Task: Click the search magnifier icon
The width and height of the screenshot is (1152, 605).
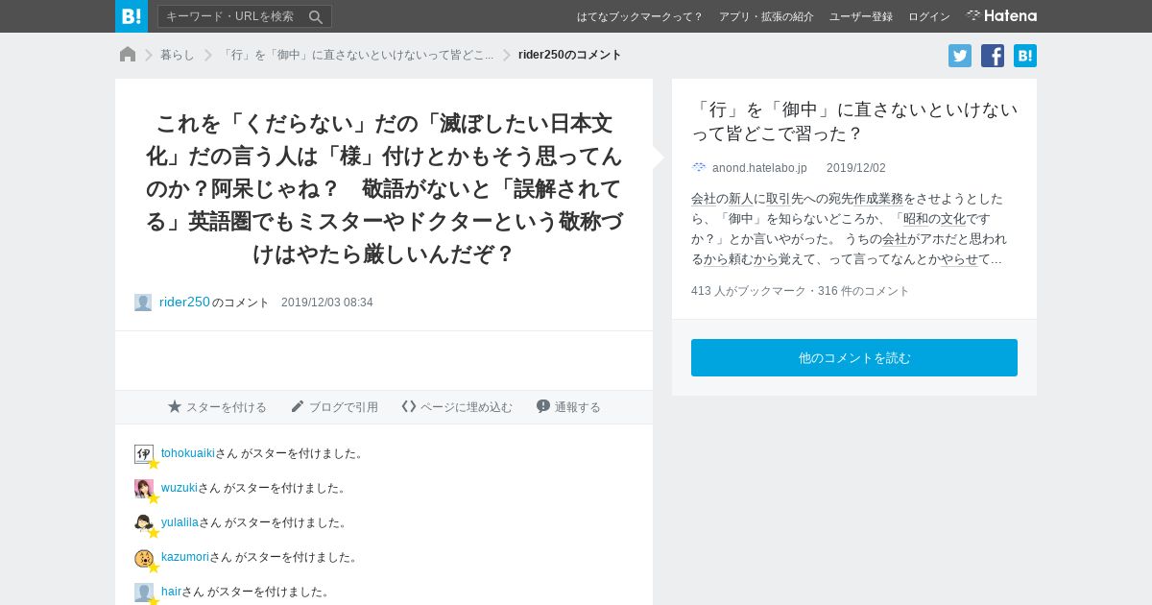Action: tap(316, 16)
